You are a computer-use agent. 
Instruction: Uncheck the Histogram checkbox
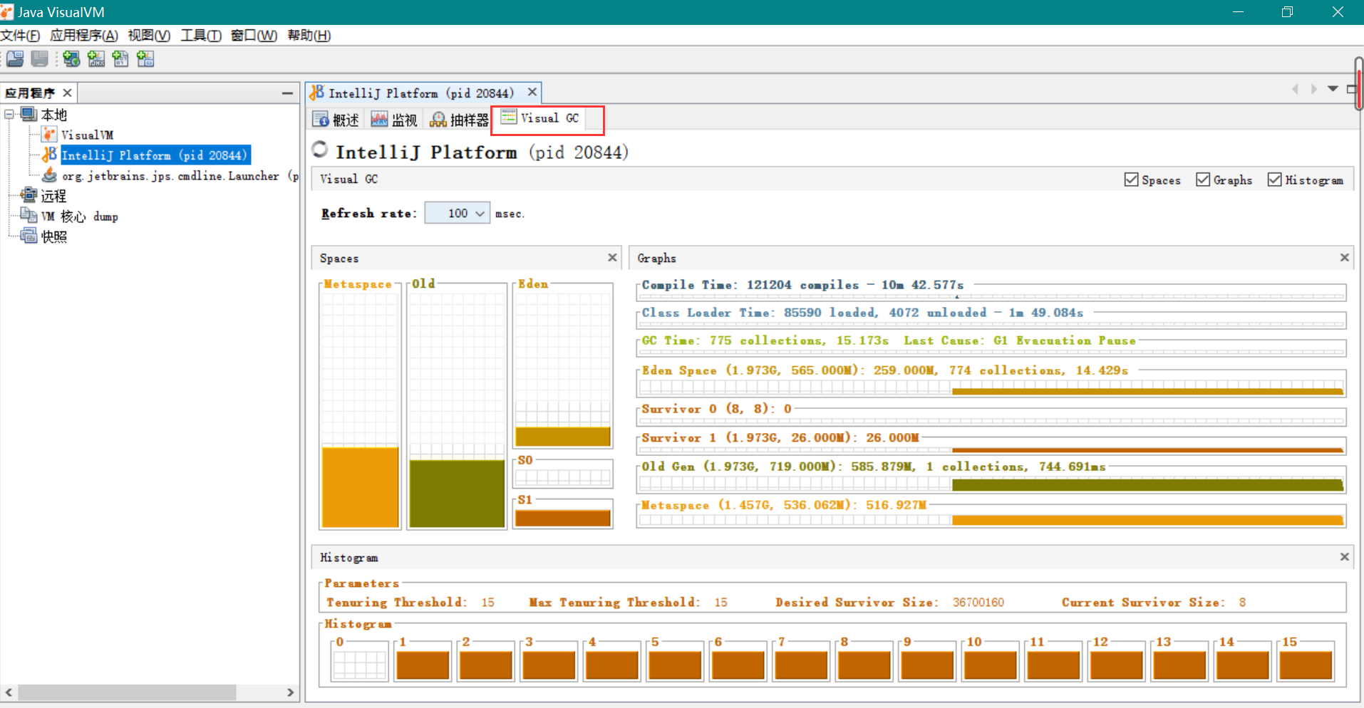coord(1275,179)
